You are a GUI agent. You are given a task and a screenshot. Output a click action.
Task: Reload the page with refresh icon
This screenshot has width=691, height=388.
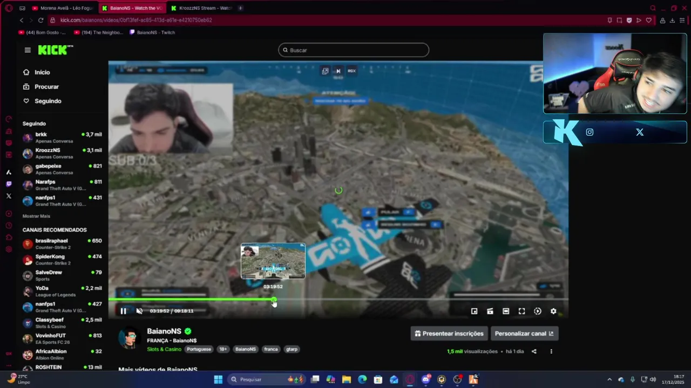(40, 20)
